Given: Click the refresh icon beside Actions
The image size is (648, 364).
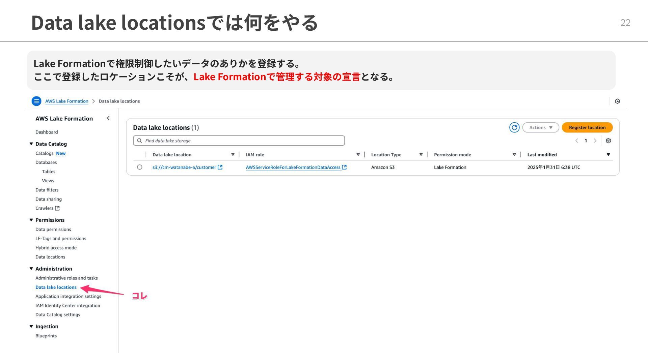Looking at the screenshot, I should click(x=514, y=127).
